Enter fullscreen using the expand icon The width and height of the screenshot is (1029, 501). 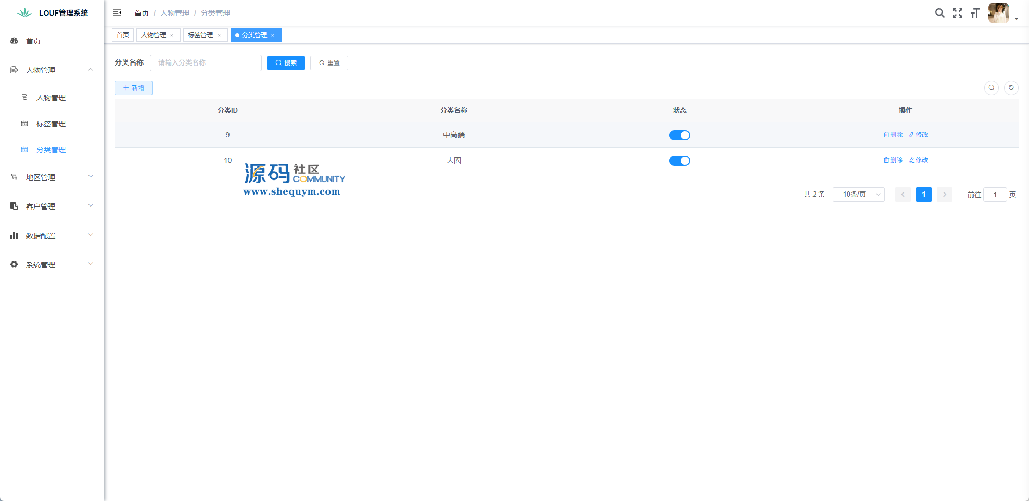click(957, 13)
